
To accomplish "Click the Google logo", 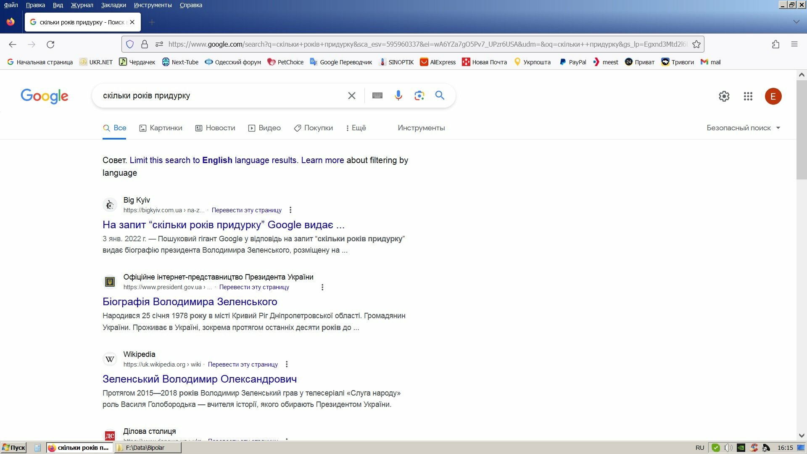I will coord(45,96).
